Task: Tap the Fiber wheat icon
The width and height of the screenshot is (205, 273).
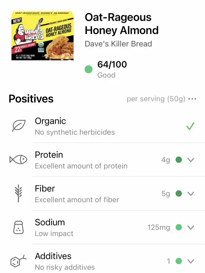Action: click(x=18, y=194)
